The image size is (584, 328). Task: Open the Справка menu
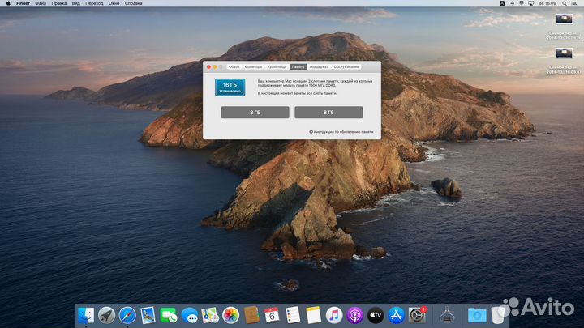[x=133, y=3]
